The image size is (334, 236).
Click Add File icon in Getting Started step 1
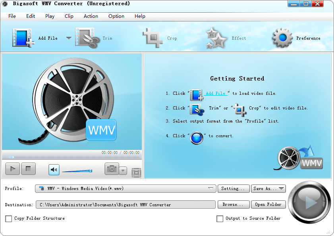click(197, 95)
